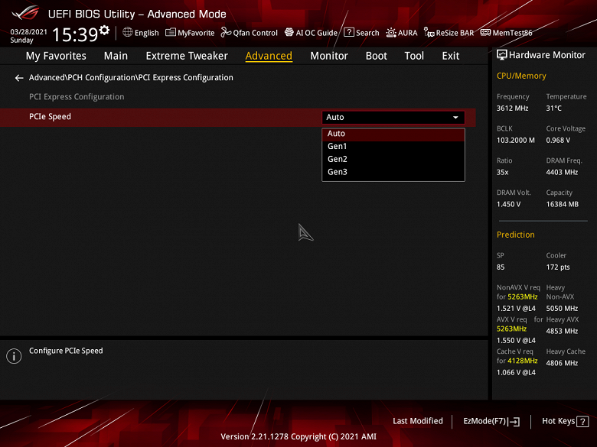The width and height of the screenshot is (597, 447).
Task: Click the info icon beside help text
Action: pyautogui.click(x=14, y=356)
